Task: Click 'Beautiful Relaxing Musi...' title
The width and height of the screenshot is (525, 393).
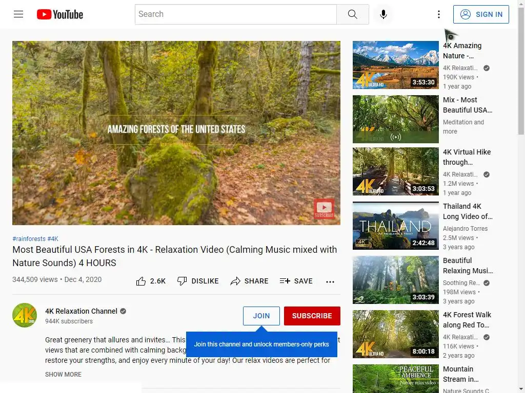Action: pyautogui.click(x=468, y=266)
